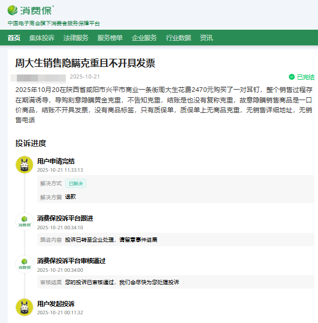Click the complaint description paragraph starting 2025年10月20
318x323 pixels.
tap(164, 105)
